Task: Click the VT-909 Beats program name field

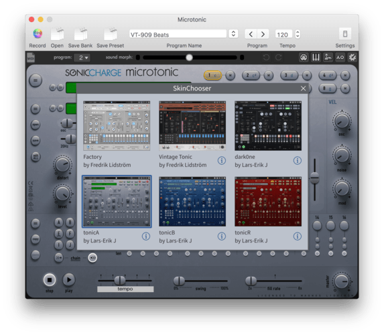Action: pos(178,34)
